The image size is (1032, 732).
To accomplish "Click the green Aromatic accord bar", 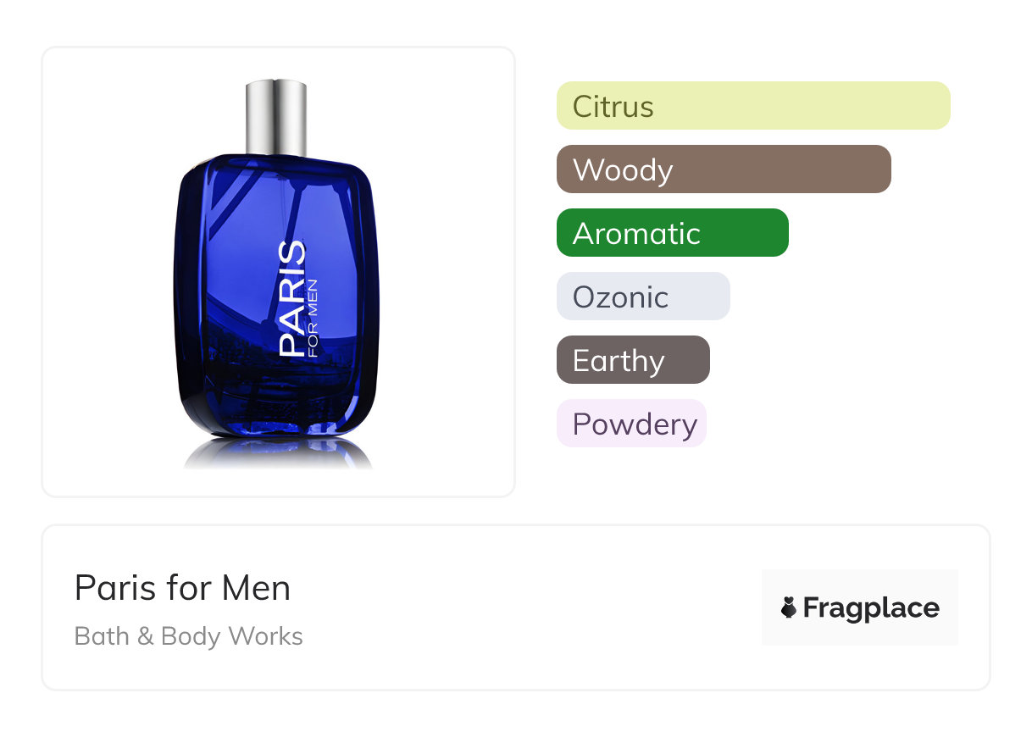I will coord(673,233).
